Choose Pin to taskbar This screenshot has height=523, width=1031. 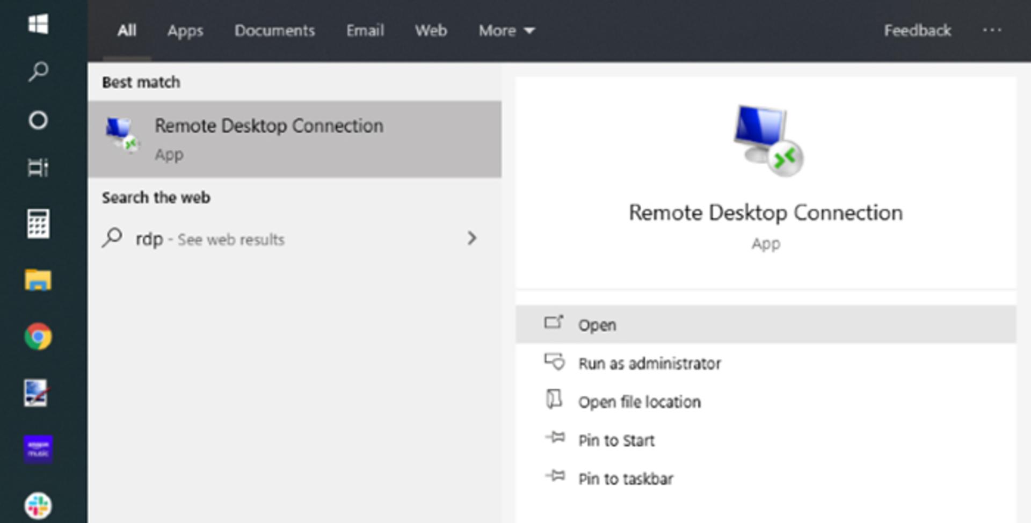click(x=766, y=478)
